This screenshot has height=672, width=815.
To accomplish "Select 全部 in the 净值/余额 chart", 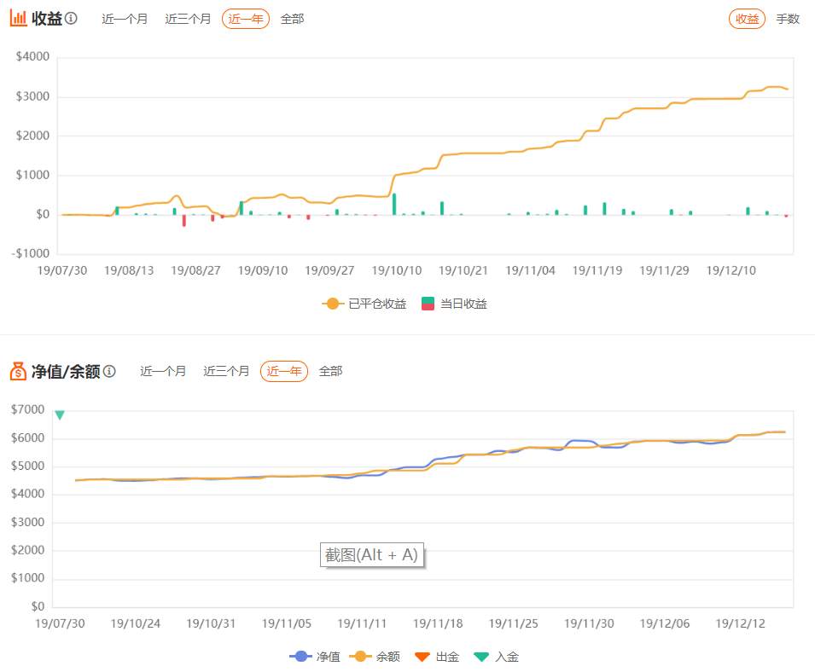I will pyautogui.click(x=330, y=371).
